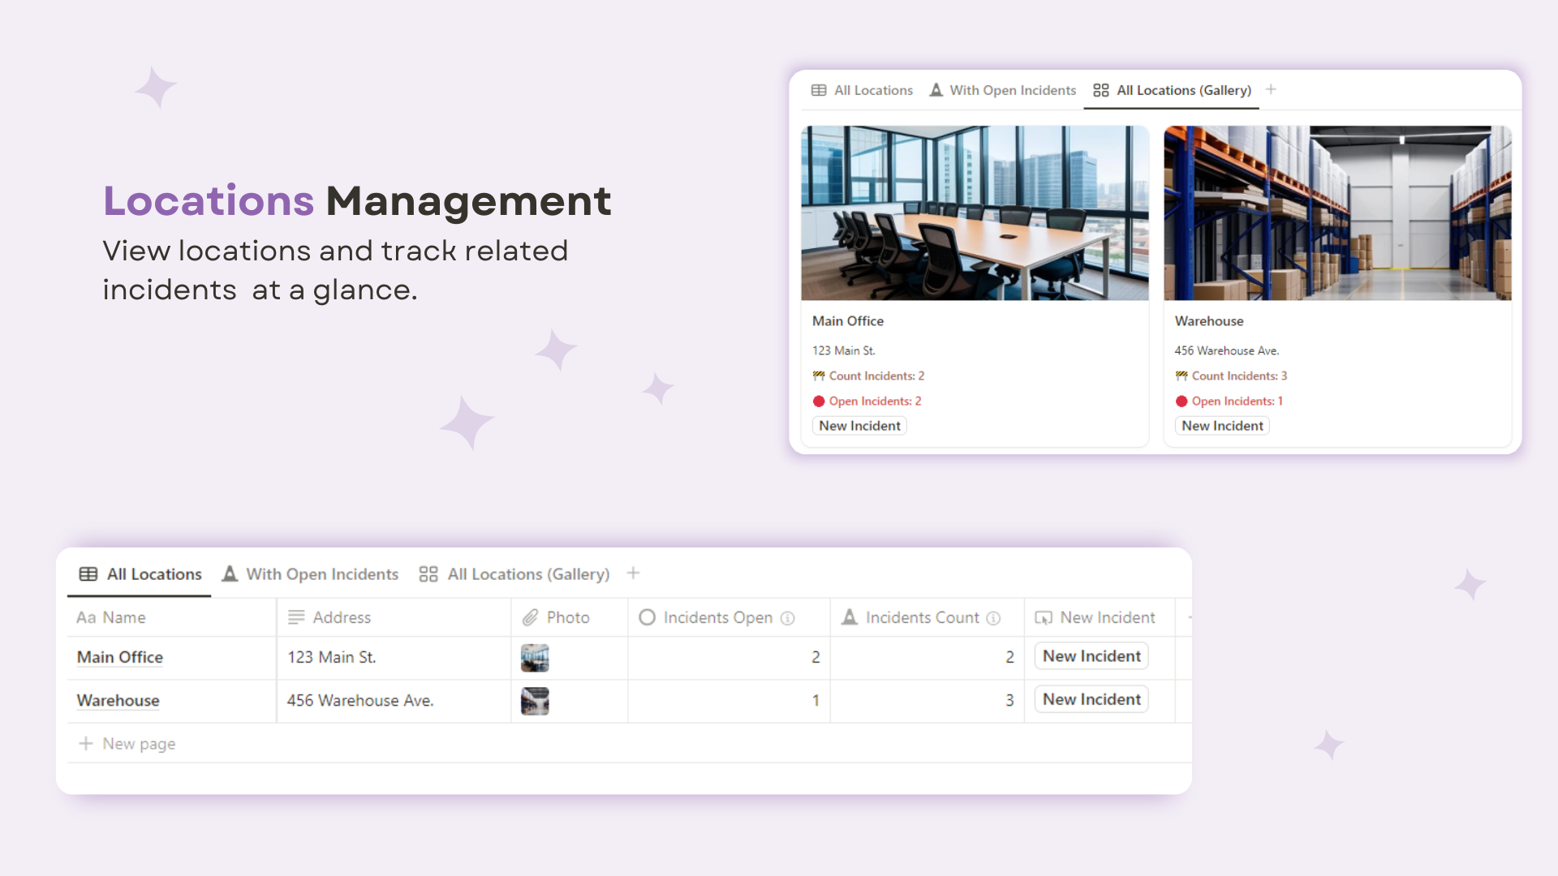Open the With Open Incidents tab in the gallery panel
Image resolution: width=1558 pixels, height=876 pixels.
1003,90
